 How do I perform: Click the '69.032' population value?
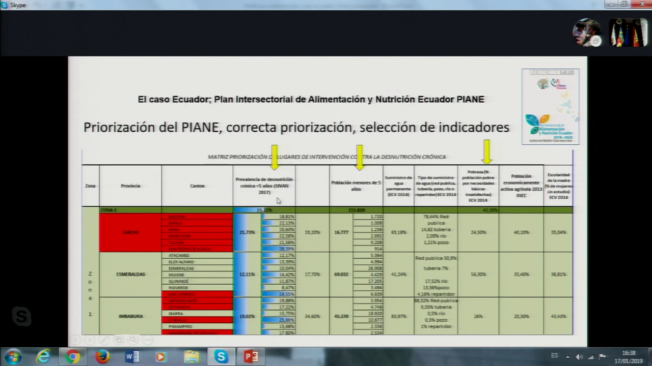coord(341,274)
